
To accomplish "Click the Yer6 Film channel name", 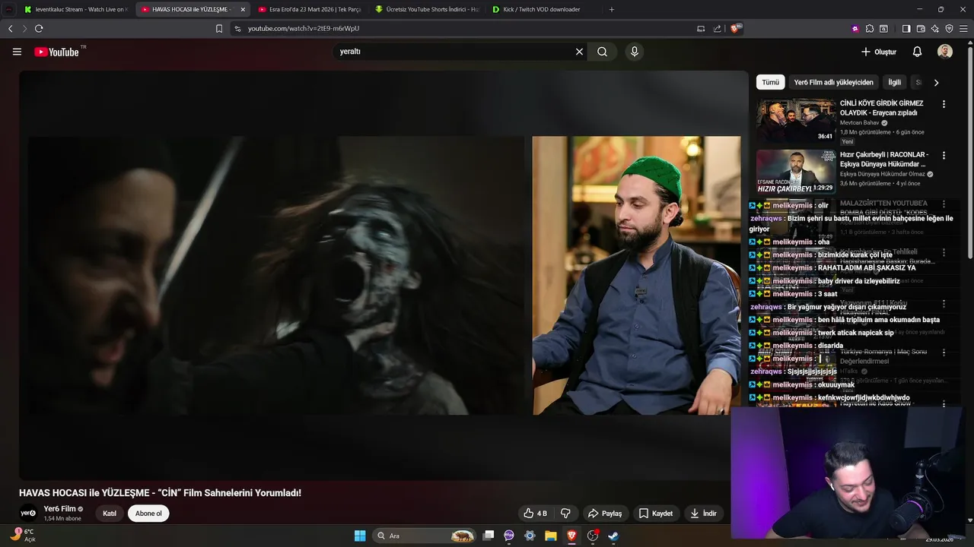I will 59,509.
